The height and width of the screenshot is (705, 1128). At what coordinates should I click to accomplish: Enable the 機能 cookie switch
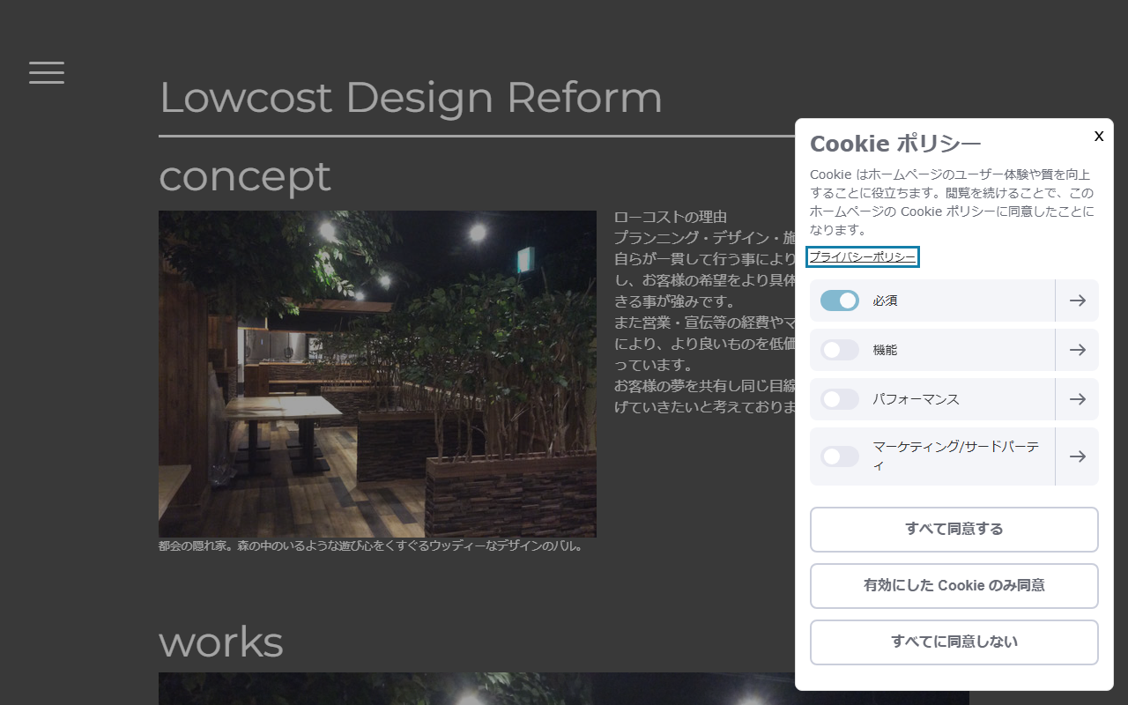840,350
